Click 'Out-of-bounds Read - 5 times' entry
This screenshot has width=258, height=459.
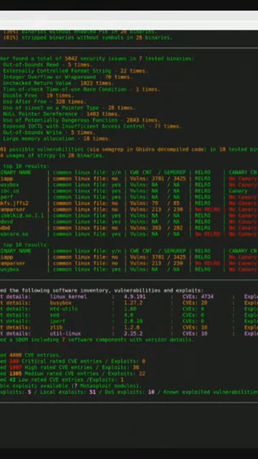tap(48, 65)
